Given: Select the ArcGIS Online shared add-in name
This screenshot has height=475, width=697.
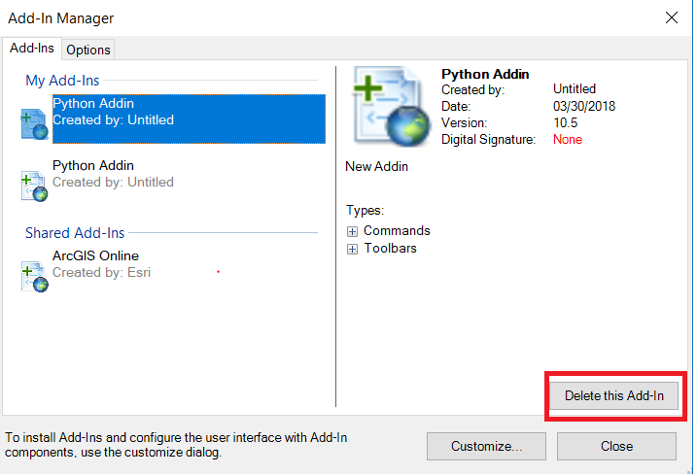Looking at the screenshot, I should [95, 256].
